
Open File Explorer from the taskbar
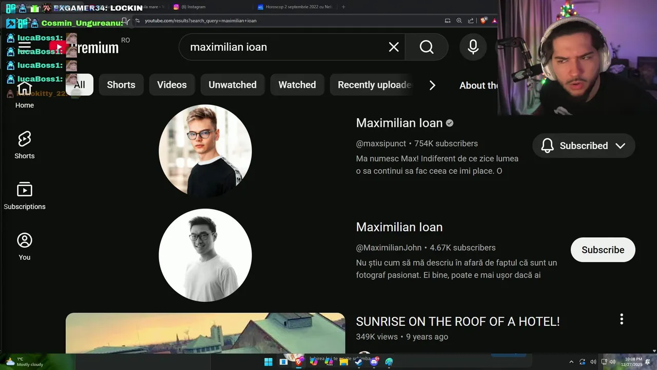pos(344,362)
